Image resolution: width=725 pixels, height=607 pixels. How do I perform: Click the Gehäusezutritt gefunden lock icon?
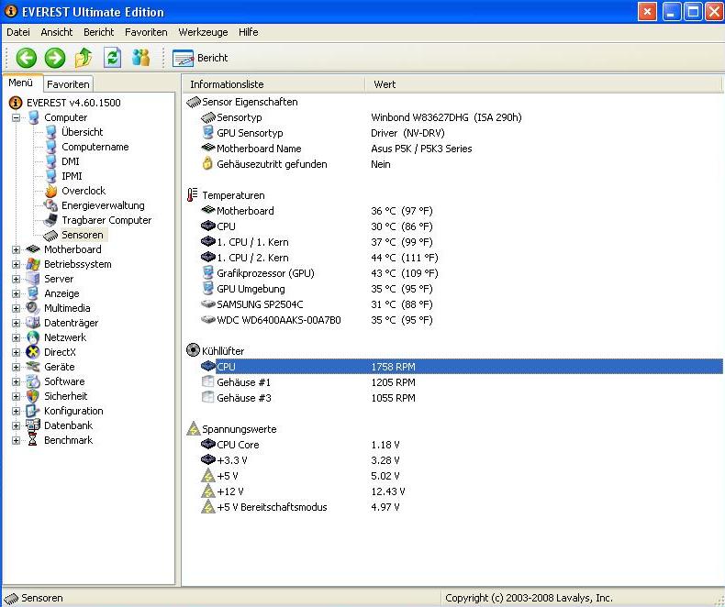[208, 163]
